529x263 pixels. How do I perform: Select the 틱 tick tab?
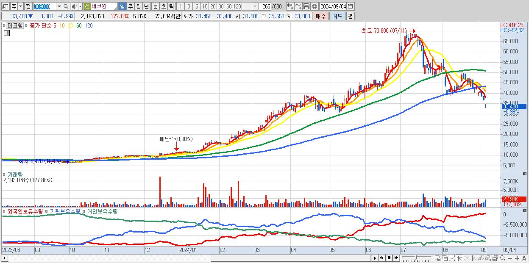pyautogui.click(x=171, y=6)
